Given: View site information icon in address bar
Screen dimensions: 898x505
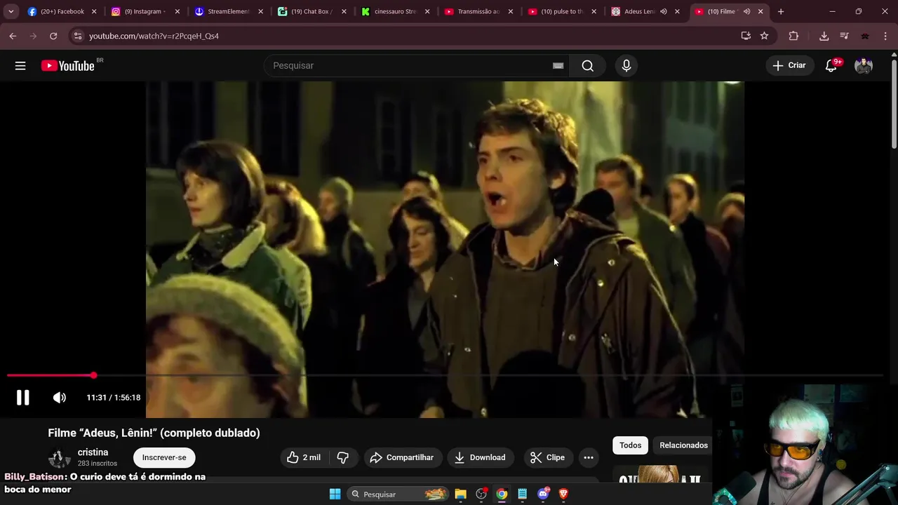Looking at the screenshot, I should [78, 36].
